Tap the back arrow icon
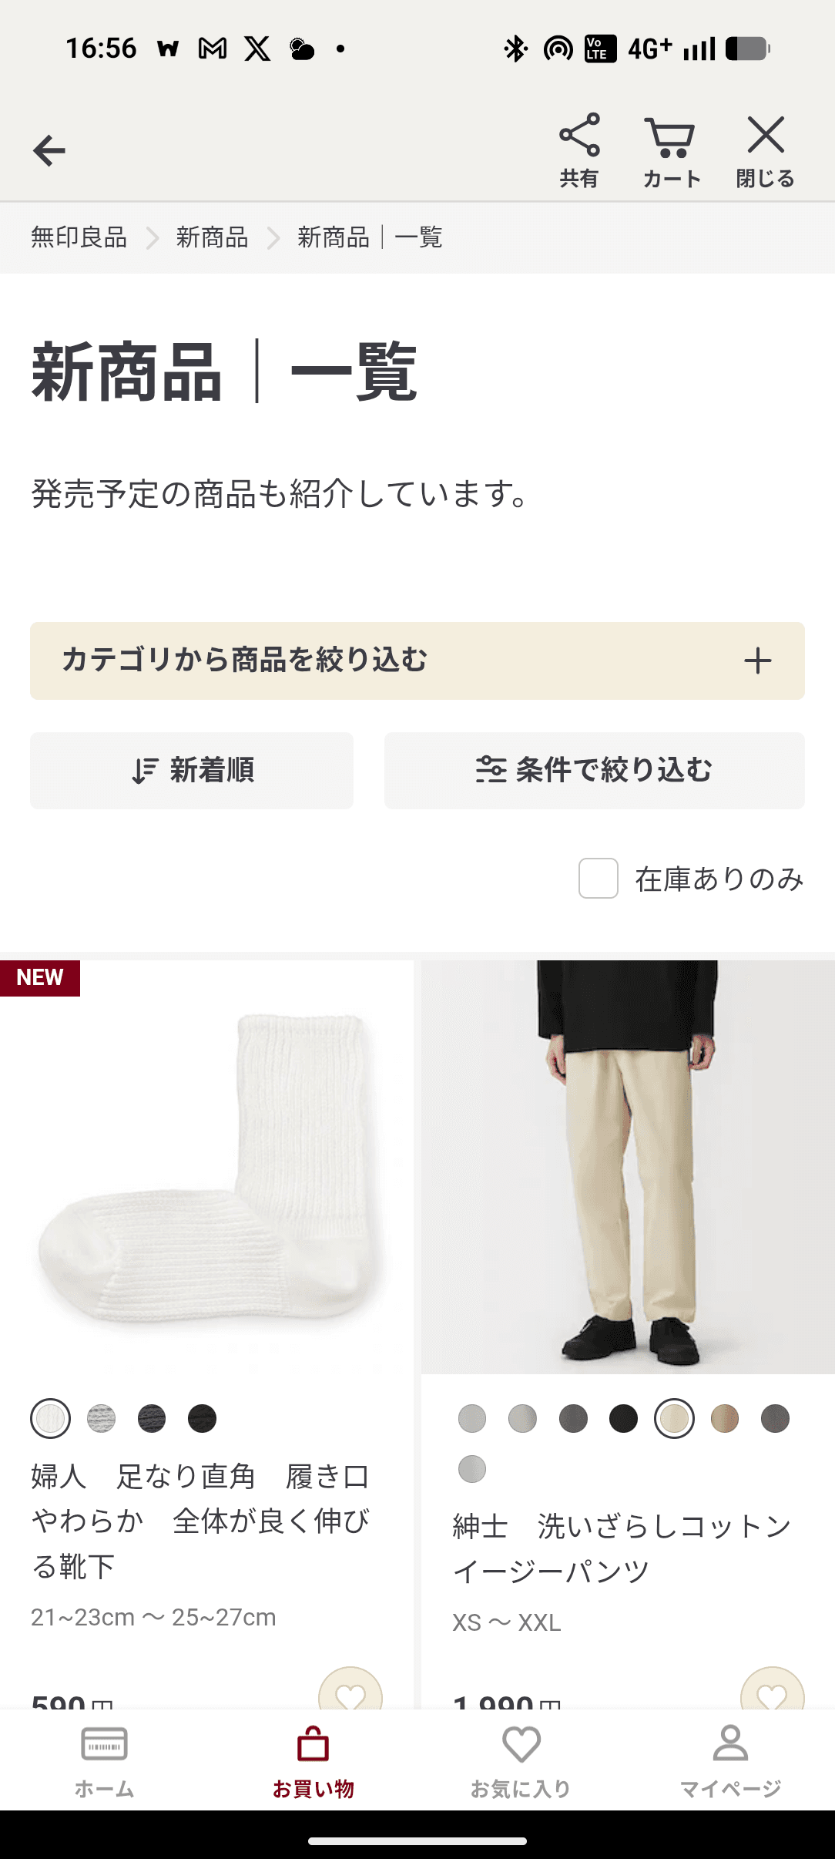 [x=49, y=150]
